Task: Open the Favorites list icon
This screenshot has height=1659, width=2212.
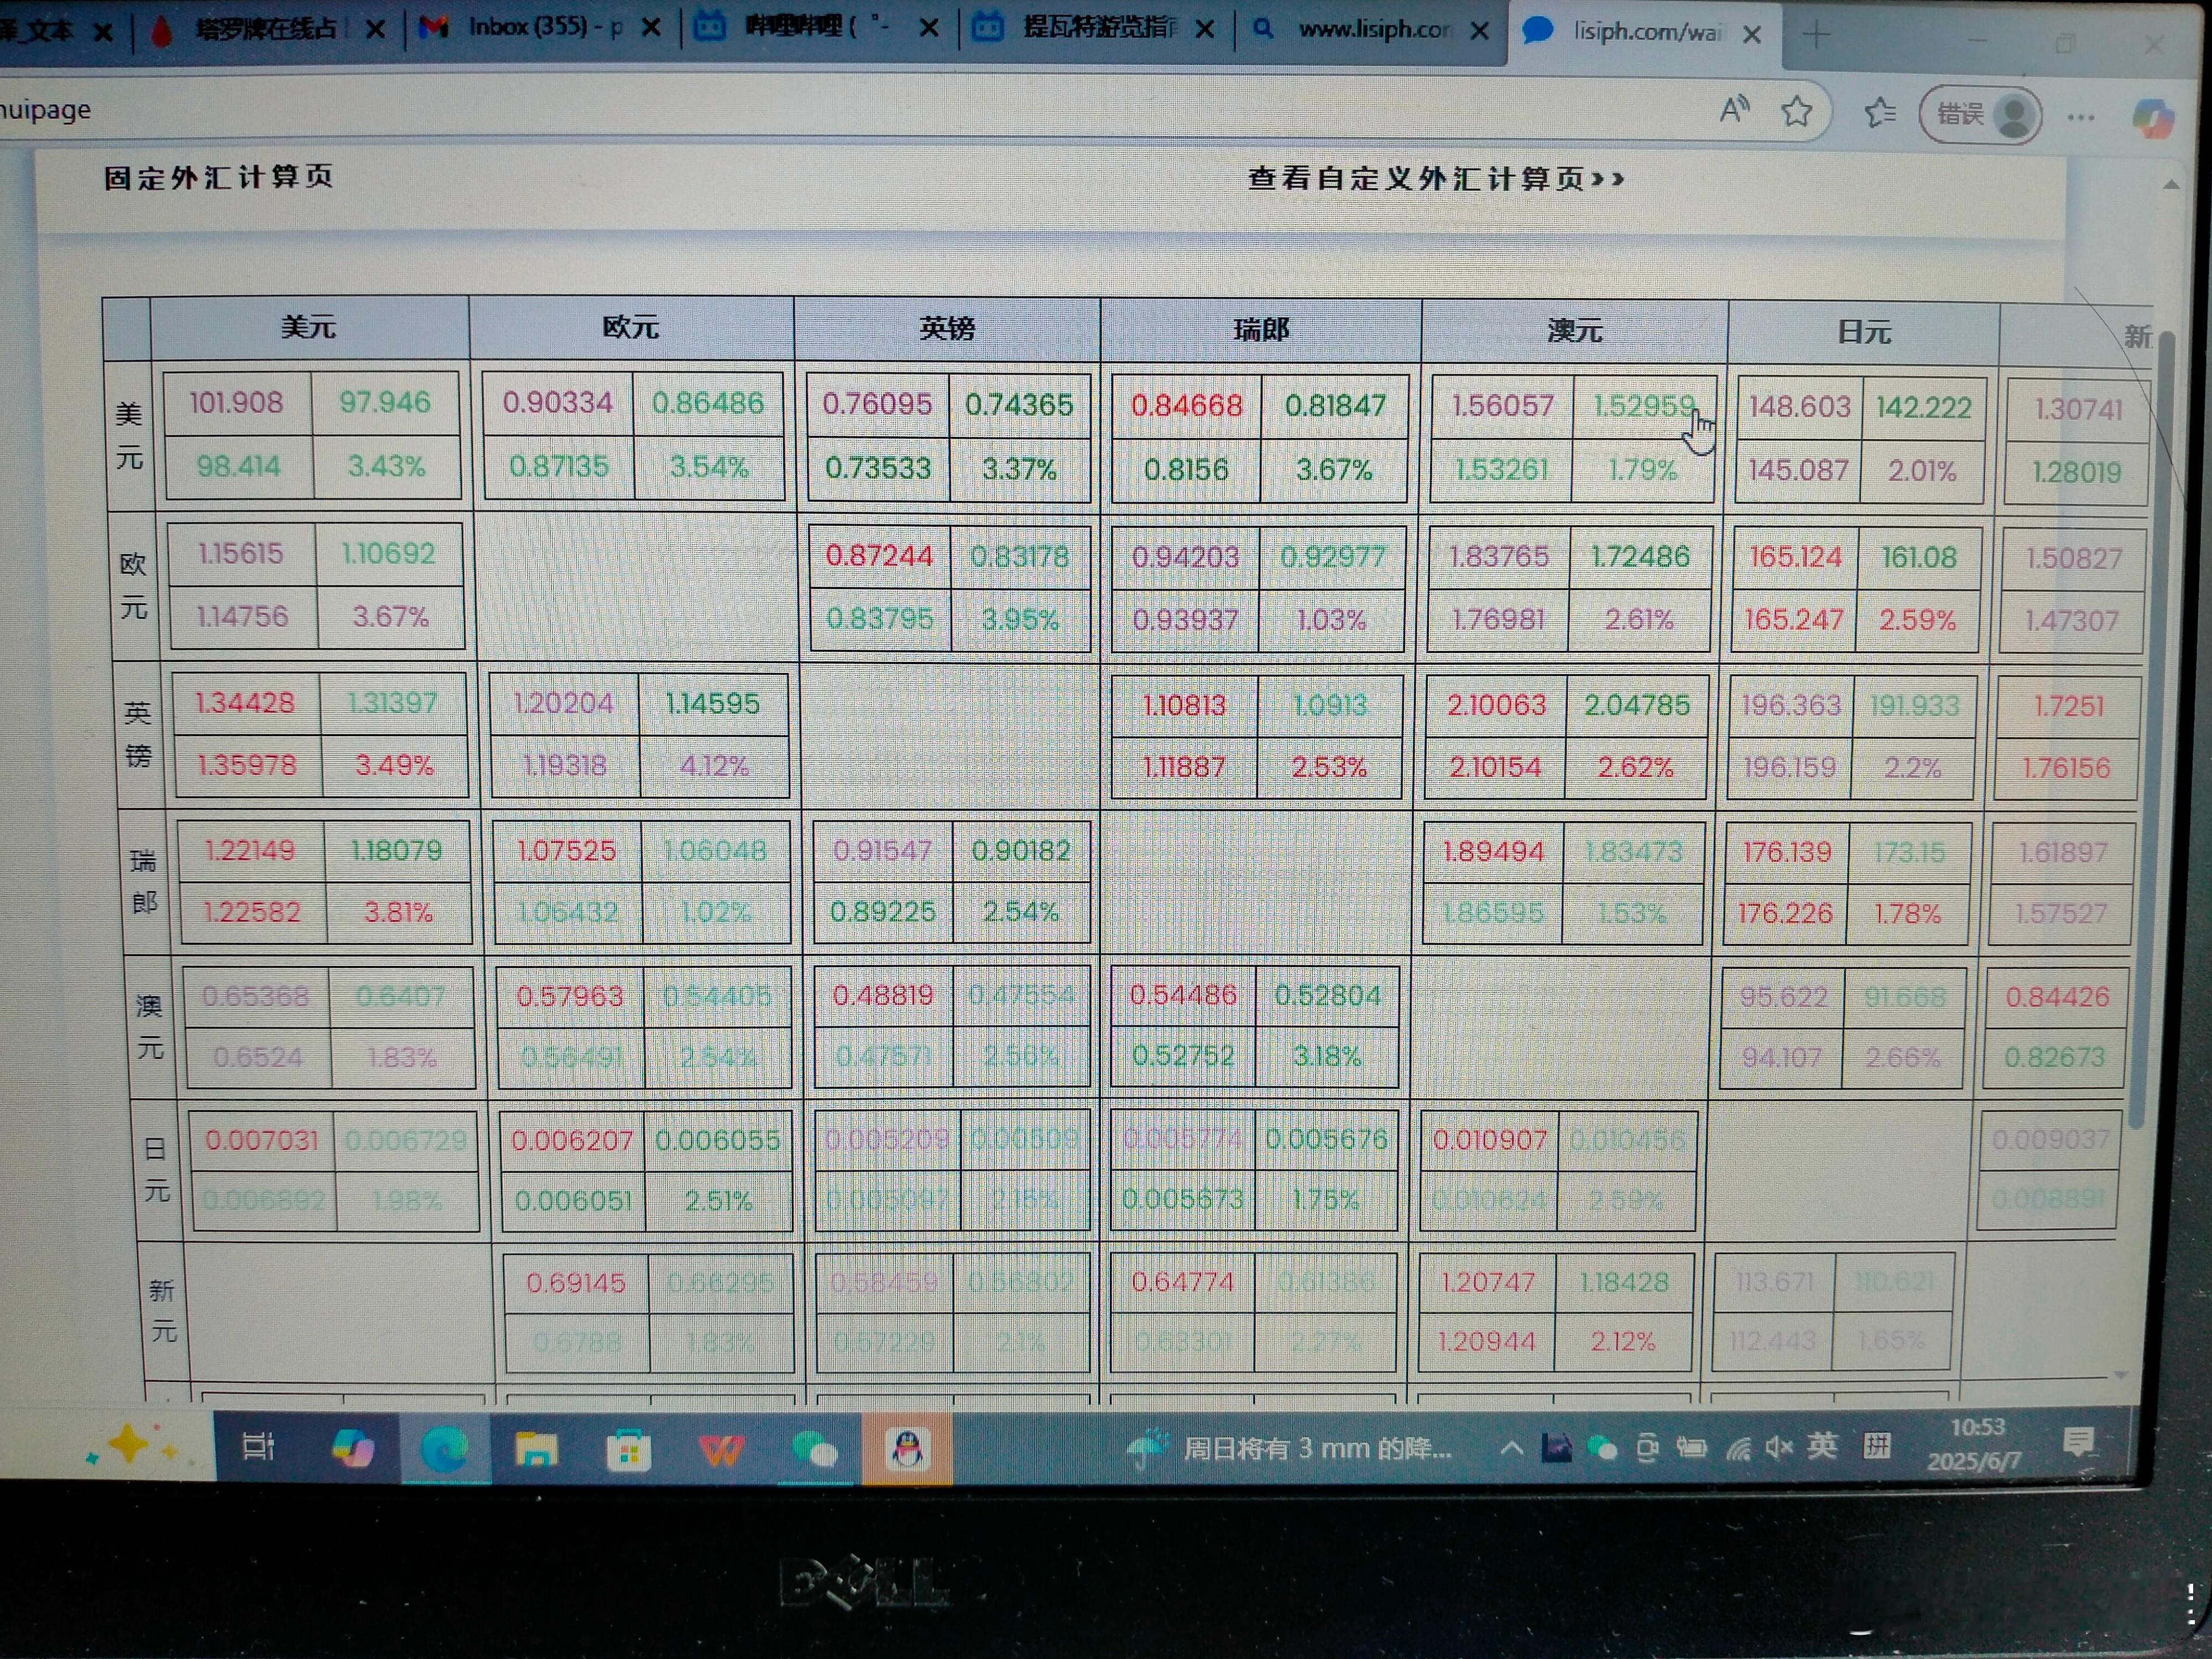Action: [x=1880, y=113]
